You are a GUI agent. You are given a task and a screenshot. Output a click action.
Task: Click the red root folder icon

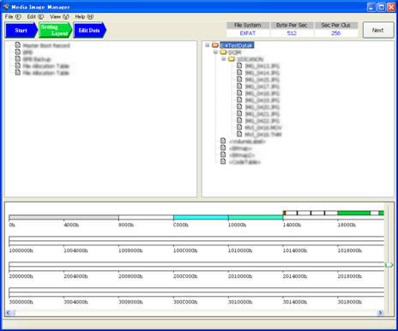pyautogui.click(x=215, y=45)
